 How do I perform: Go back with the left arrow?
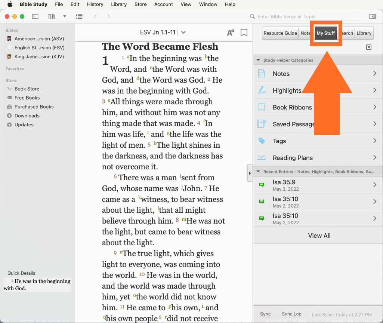point(96,16)
